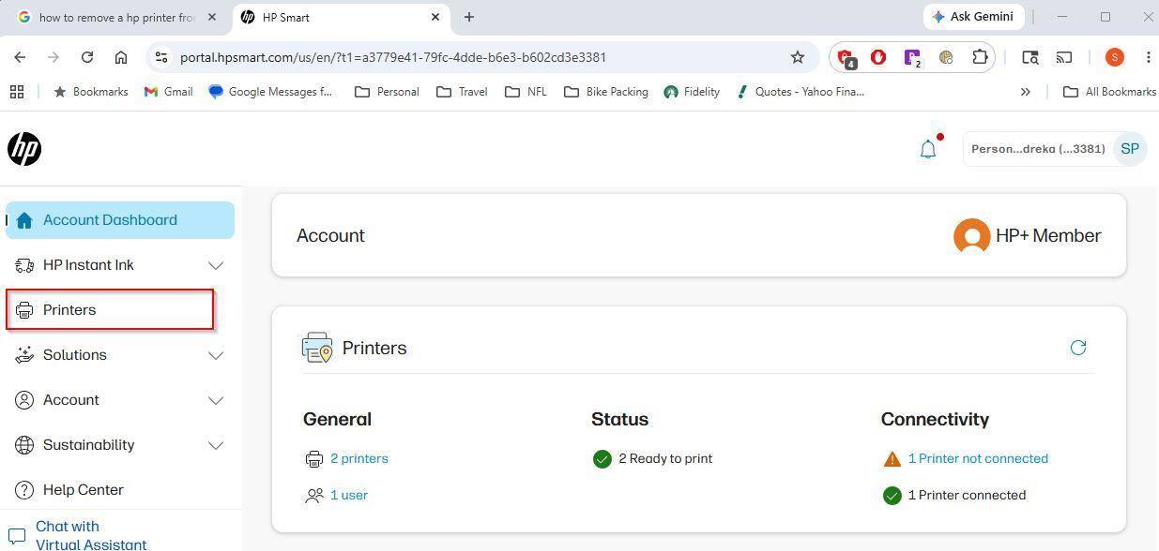This screenshot has height=551, width=1159.
Task: View site information icon in address bar
Action: point(160,57)
